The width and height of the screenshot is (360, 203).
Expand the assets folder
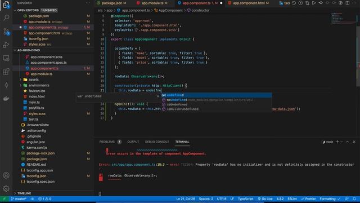click(x=20, y=80)
